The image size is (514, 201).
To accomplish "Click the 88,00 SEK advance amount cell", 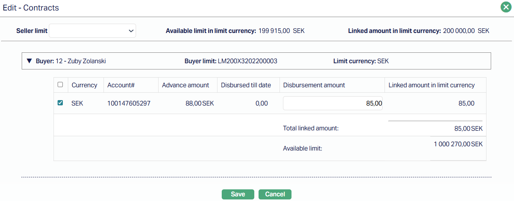I will (200, 104).
